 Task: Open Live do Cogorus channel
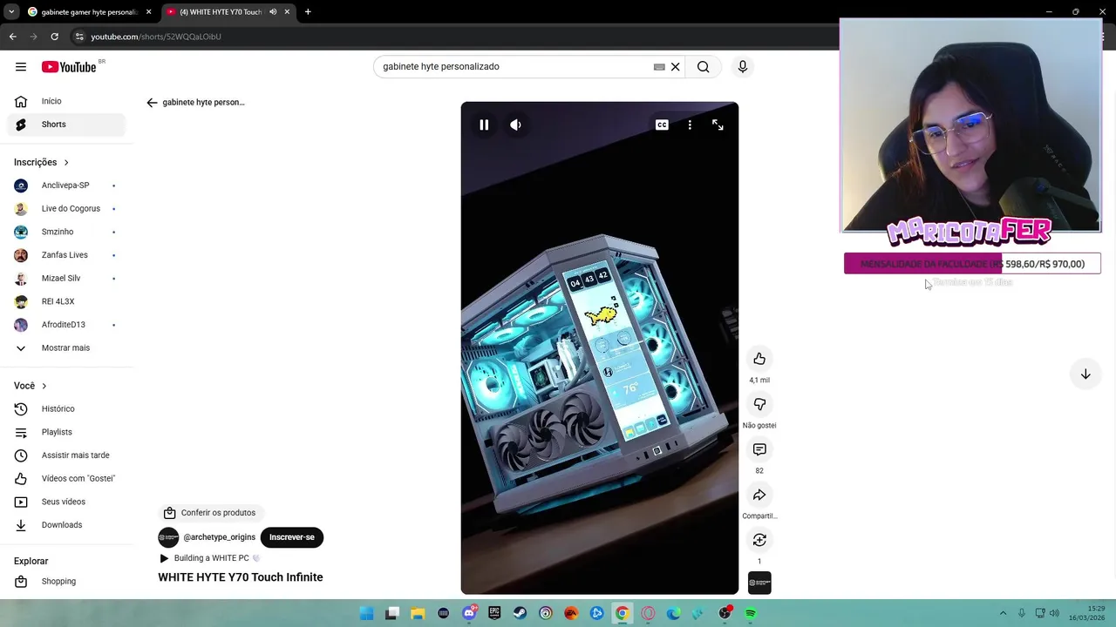point(66,209)
